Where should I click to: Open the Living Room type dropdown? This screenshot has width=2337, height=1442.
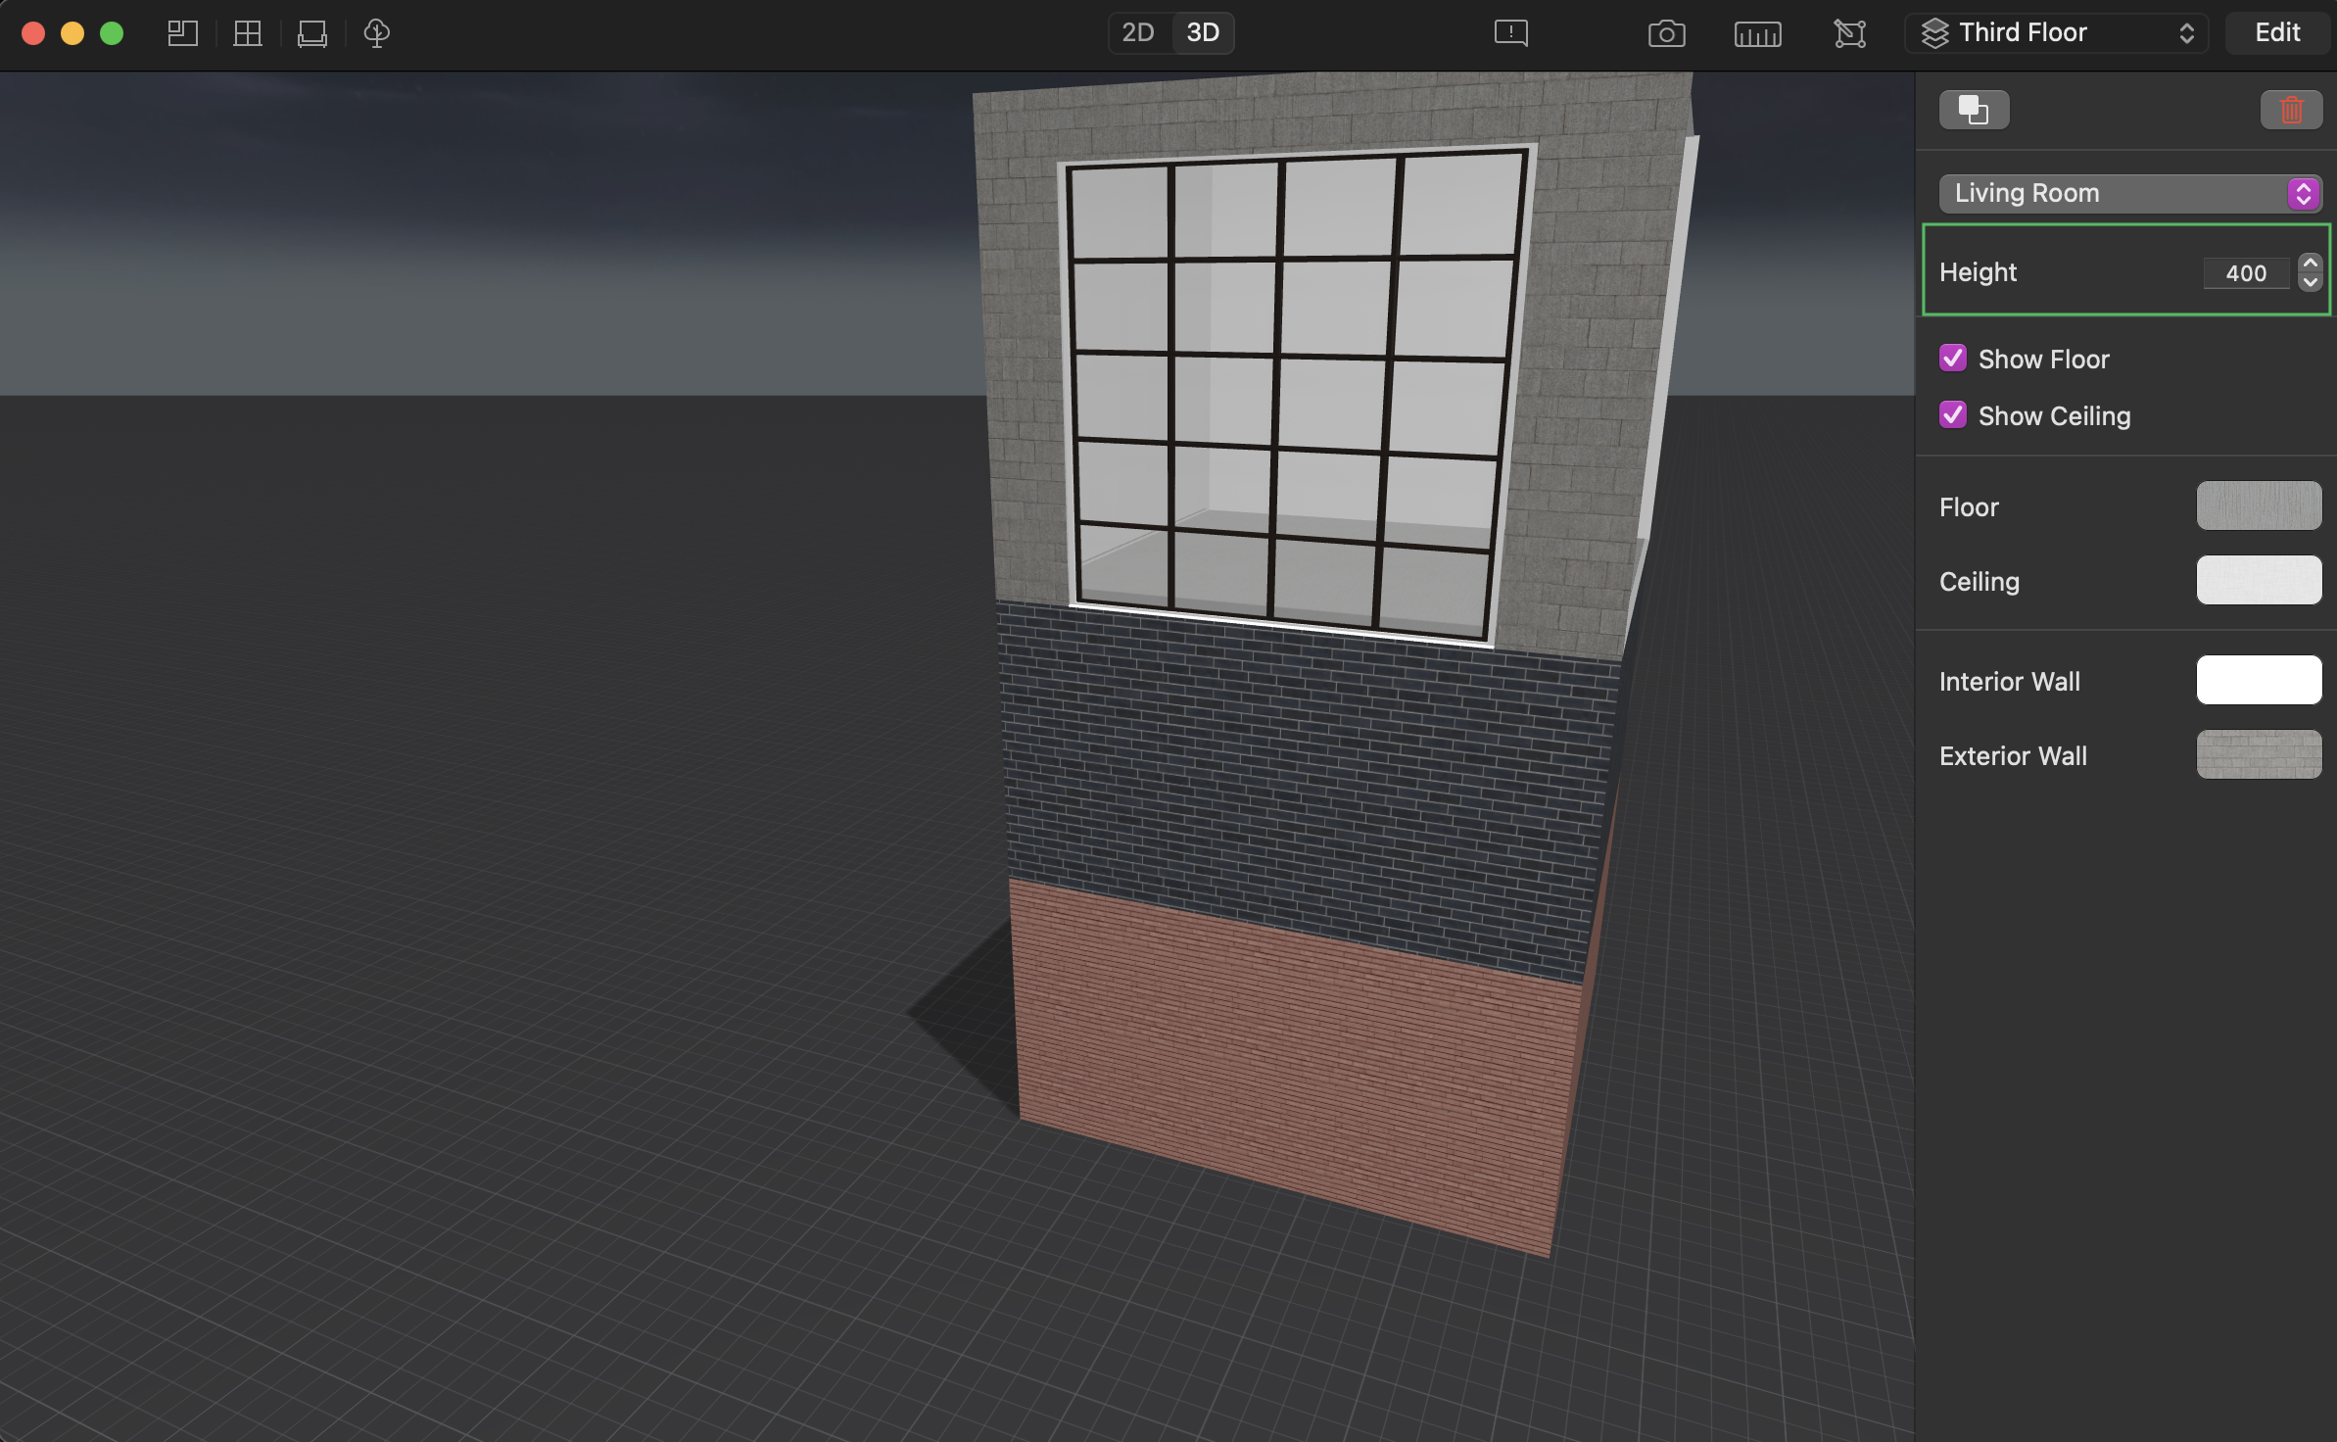pos(2128,193)
